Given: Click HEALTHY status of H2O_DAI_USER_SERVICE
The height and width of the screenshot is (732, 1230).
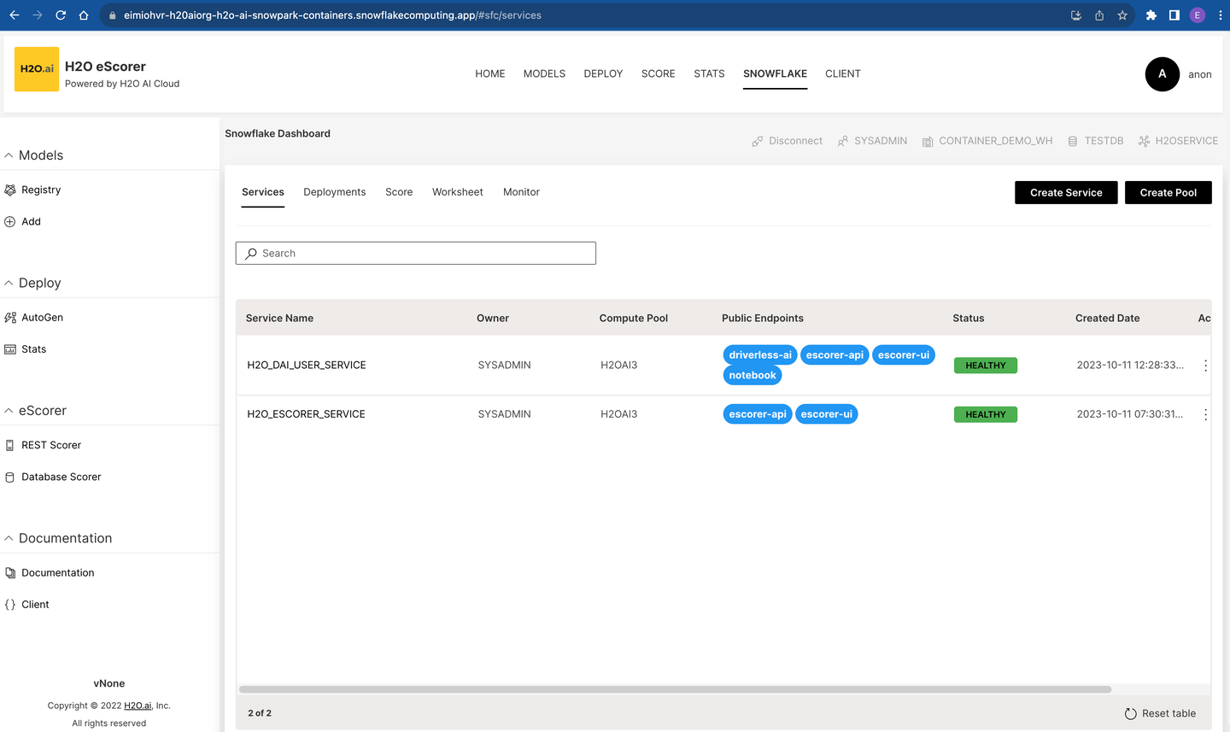Looking at the screenshot, I should tap(986, 366).
